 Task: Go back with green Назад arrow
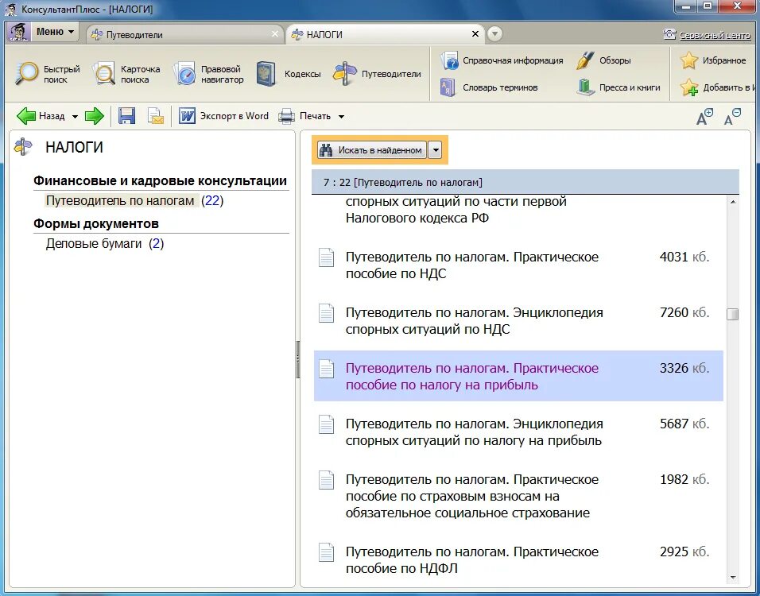(x=26, y=116)
